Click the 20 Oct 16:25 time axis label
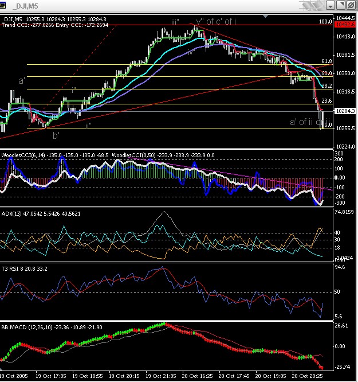This screenshot has width=358, height=382. click(198, 376)
